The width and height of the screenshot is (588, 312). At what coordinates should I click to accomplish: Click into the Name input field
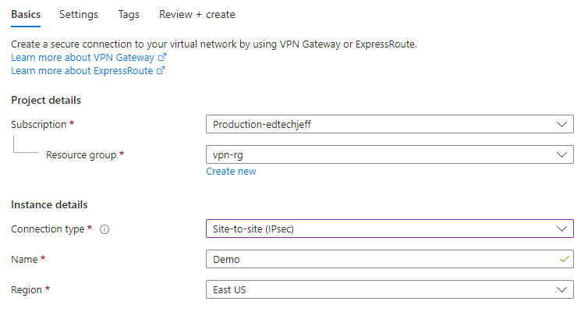click(374, 259)
